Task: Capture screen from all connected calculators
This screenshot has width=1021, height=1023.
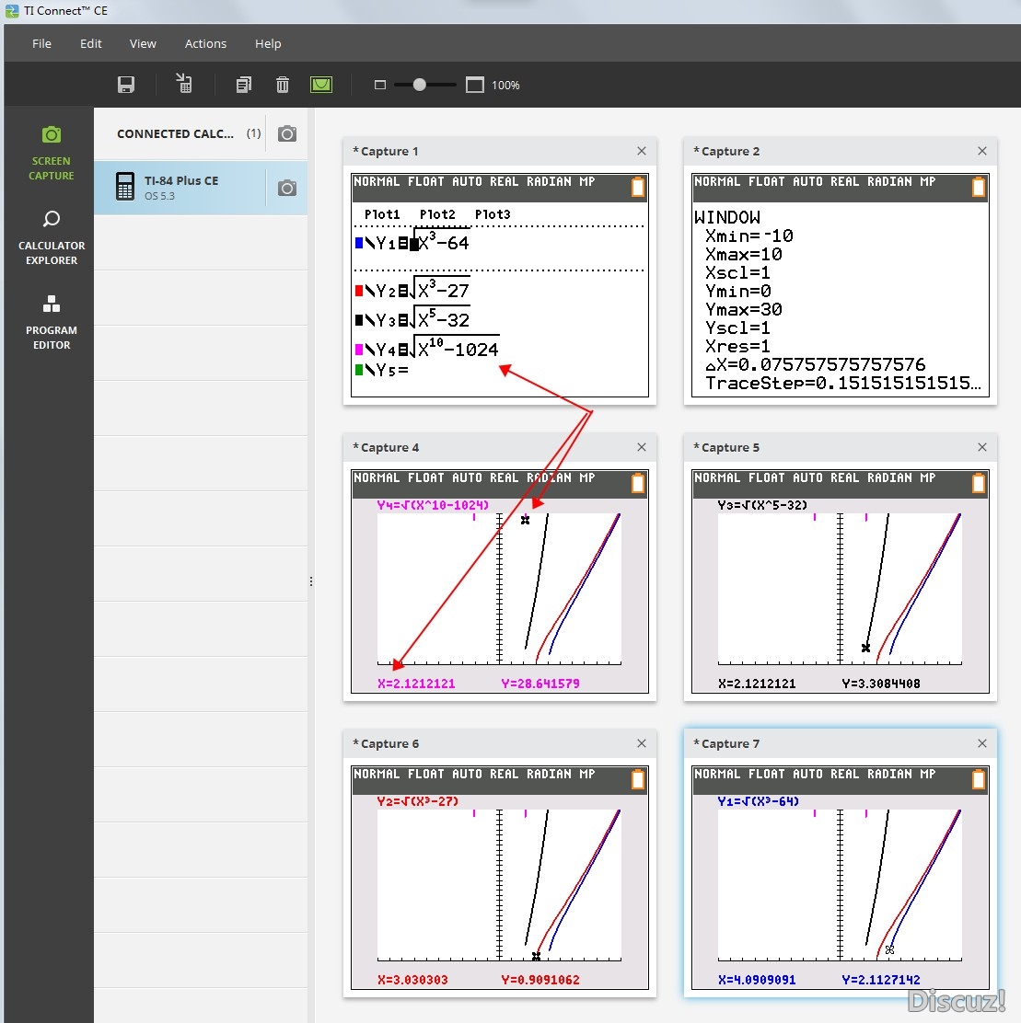Action: coord(287,133)
